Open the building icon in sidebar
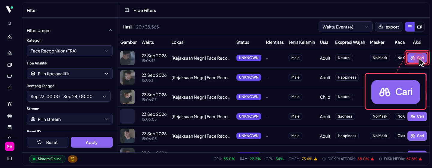The image size is (432, 168). (10, 53)
